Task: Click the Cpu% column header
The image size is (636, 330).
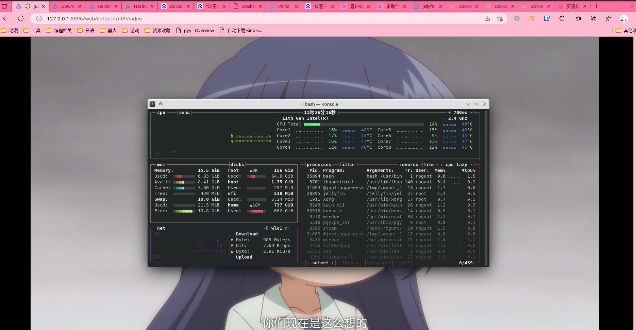Action: (469, 170)
